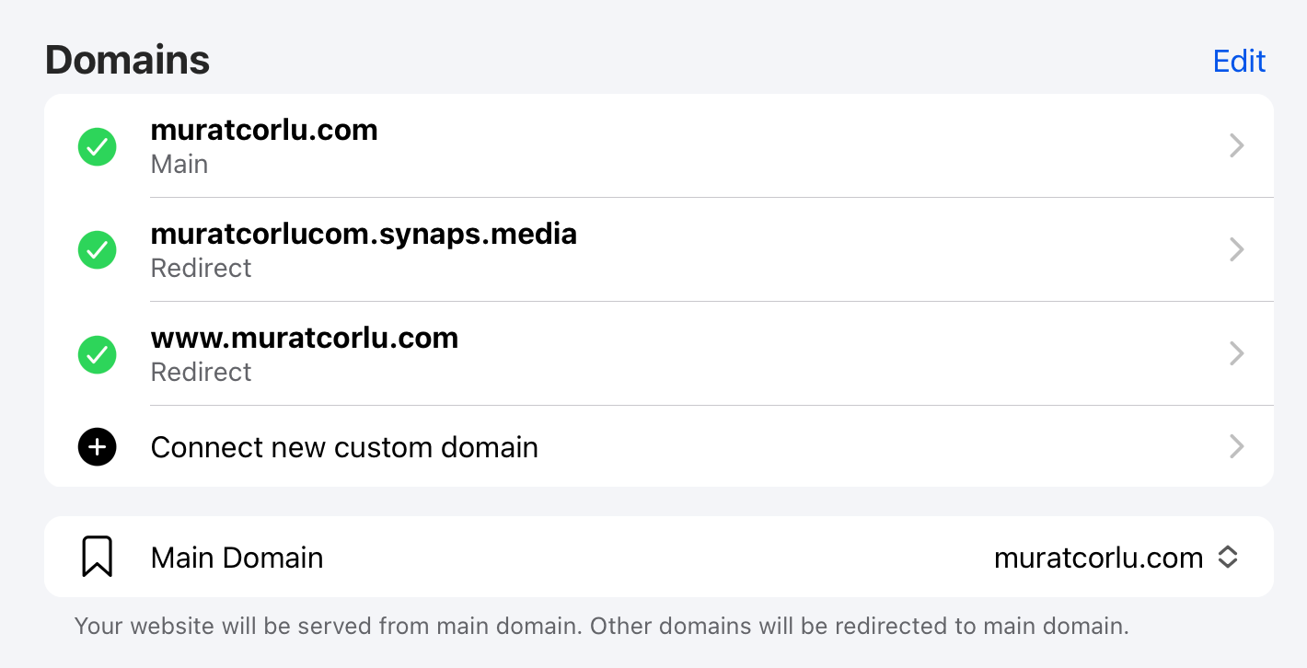Open the www.muratcorlu.com domain entry

point(305,339)
